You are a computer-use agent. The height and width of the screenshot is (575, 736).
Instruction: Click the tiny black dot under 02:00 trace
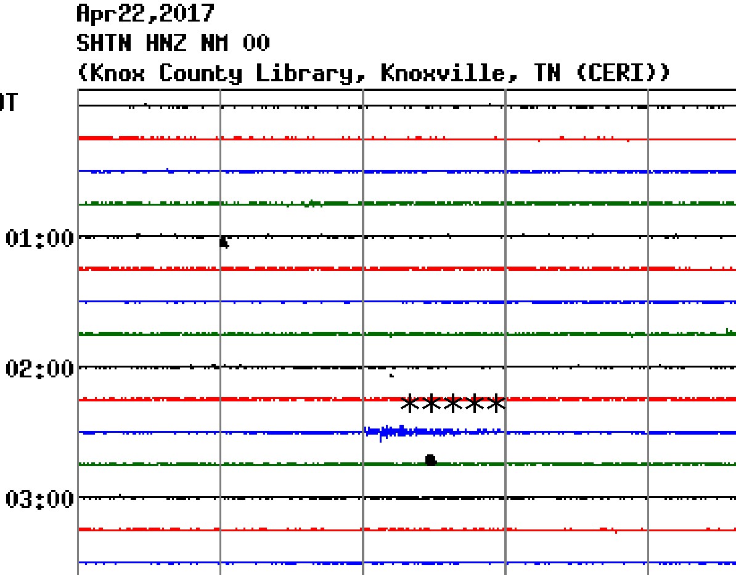coord(392,375)
